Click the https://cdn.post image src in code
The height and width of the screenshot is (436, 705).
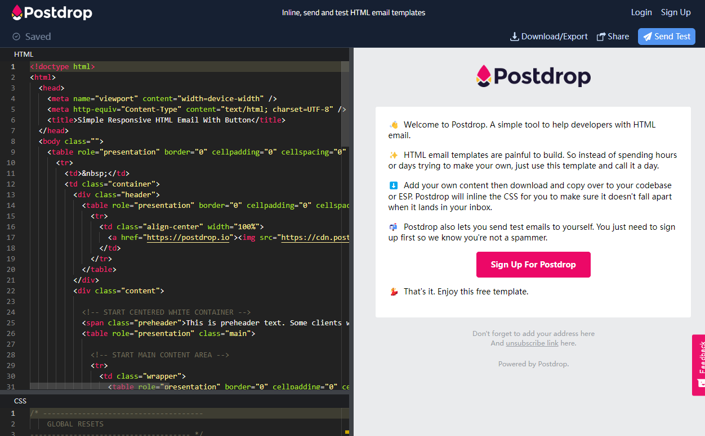point(315,238)
